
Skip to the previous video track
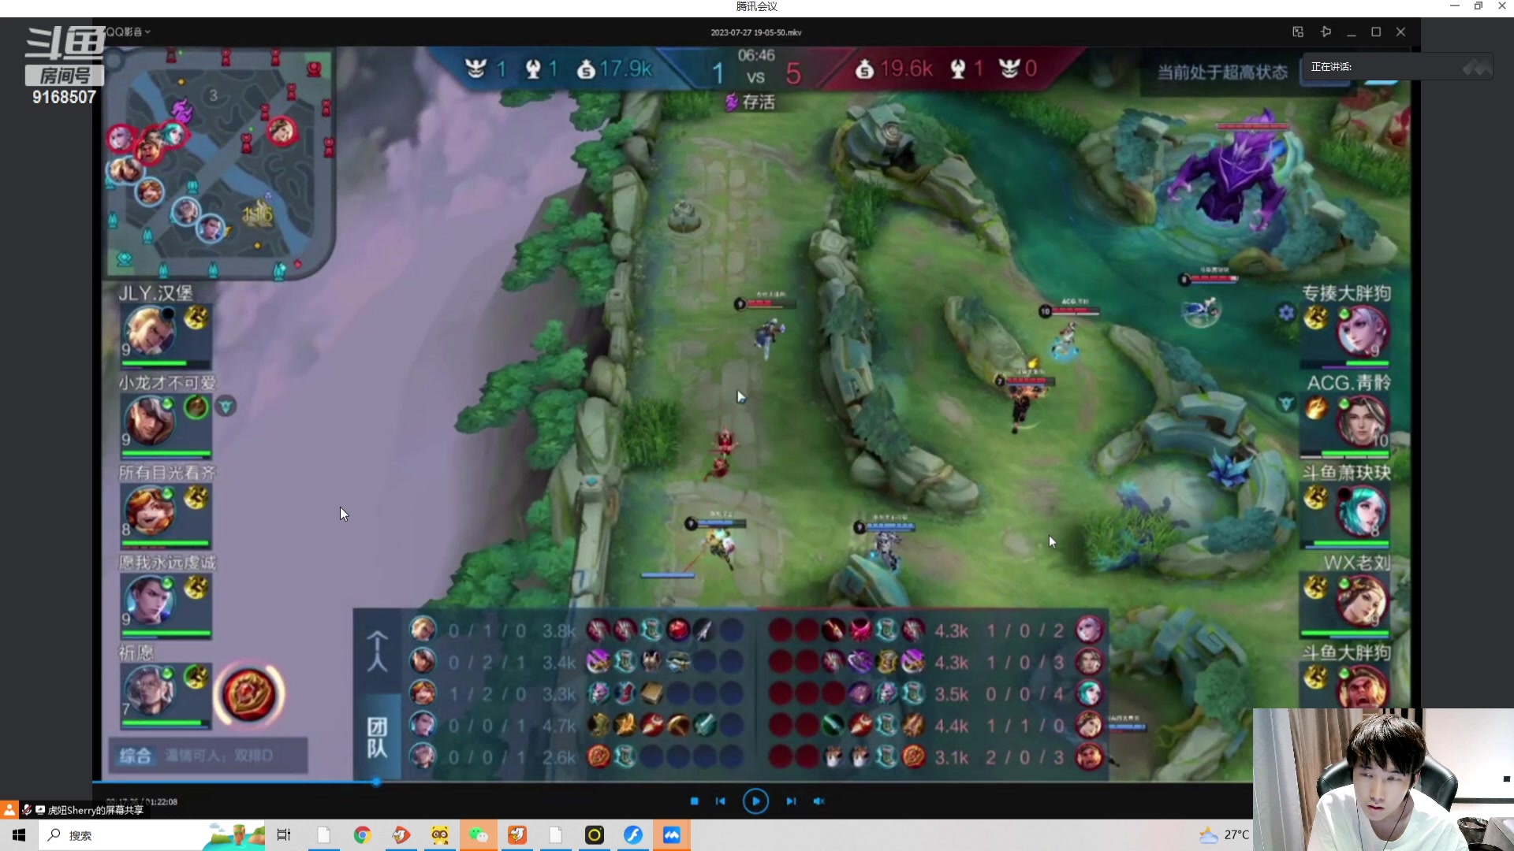click(720, 801)
